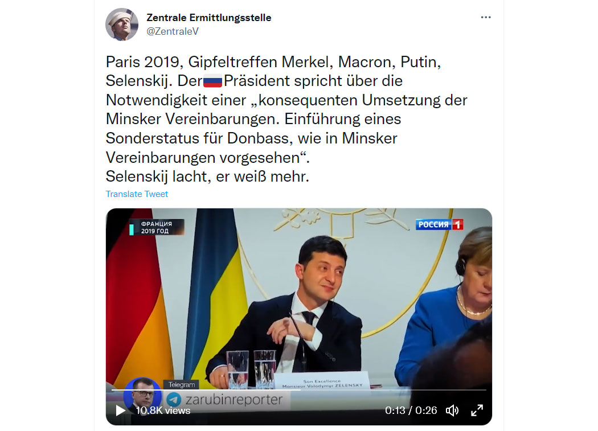This screenshot has width=598, height=431.
Task: Click the reporter's circular avatar in video
Action: pos(142,395)
